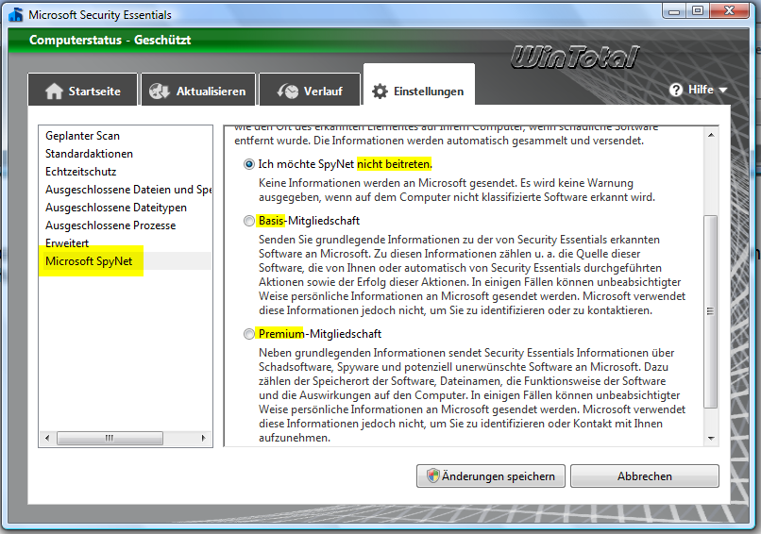The image size is (761, 534).
Task: Save changes with Änderungen speichern
Action: coord(491,476)
